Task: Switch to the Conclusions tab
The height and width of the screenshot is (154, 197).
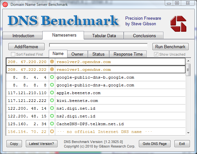Action: (144, 36)
